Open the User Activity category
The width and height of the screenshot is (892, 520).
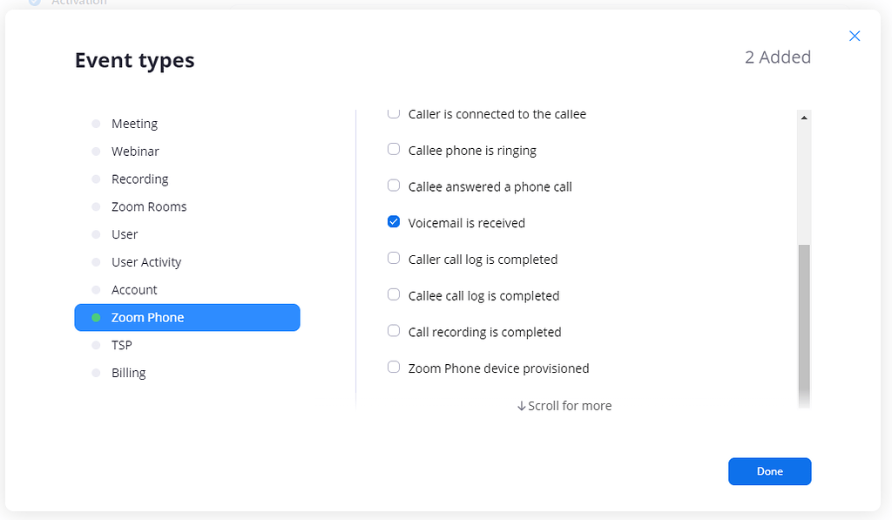pos(146,261)
